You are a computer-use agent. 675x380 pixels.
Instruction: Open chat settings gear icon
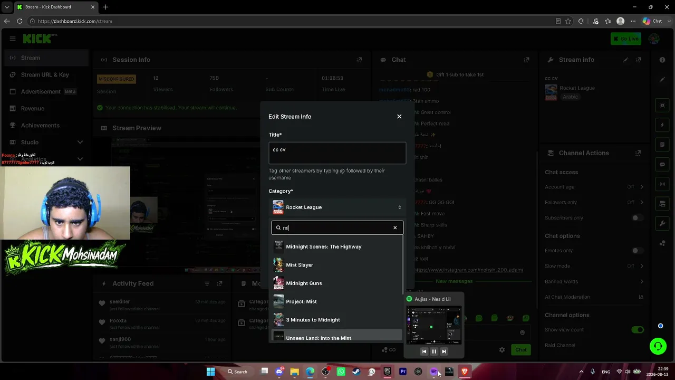point(502,350)
